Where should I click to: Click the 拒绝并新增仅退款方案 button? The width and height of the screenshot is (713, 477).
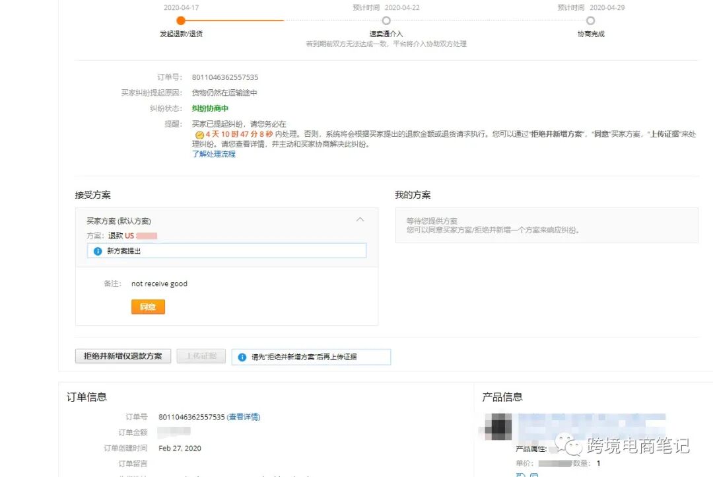click(123, 355)
